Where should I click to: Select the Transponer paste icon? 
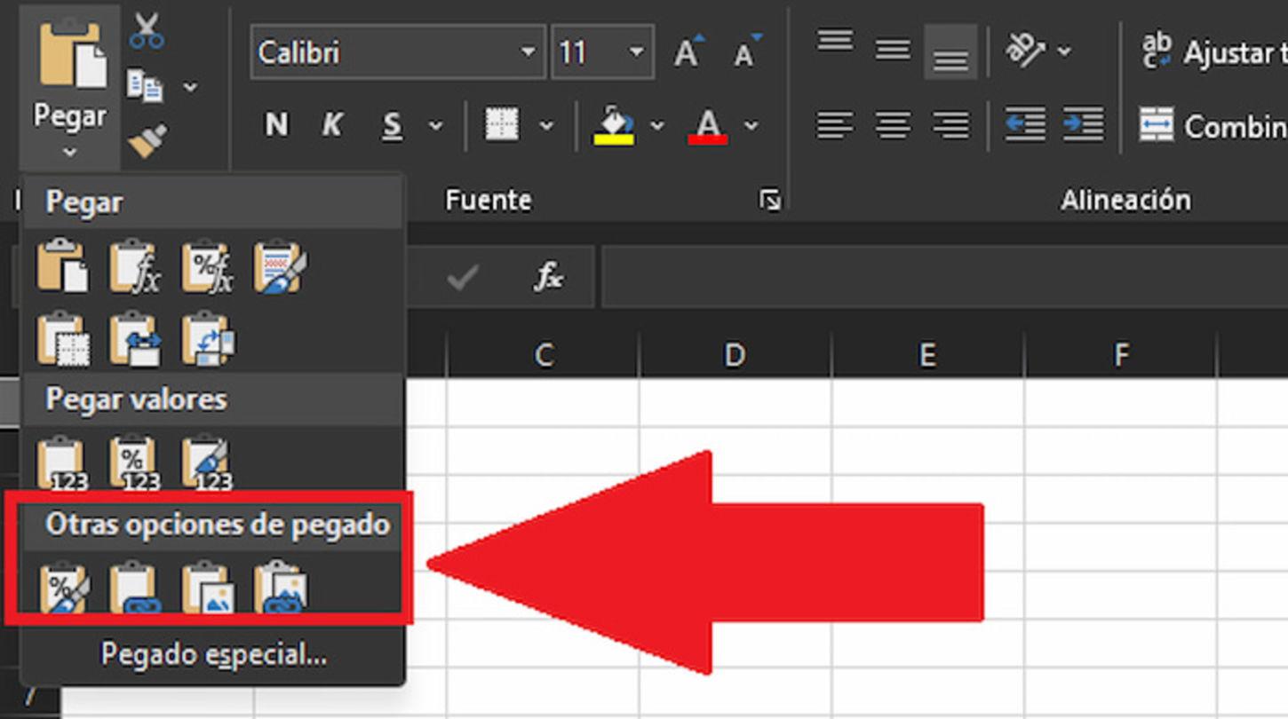[x=206, y=342]
